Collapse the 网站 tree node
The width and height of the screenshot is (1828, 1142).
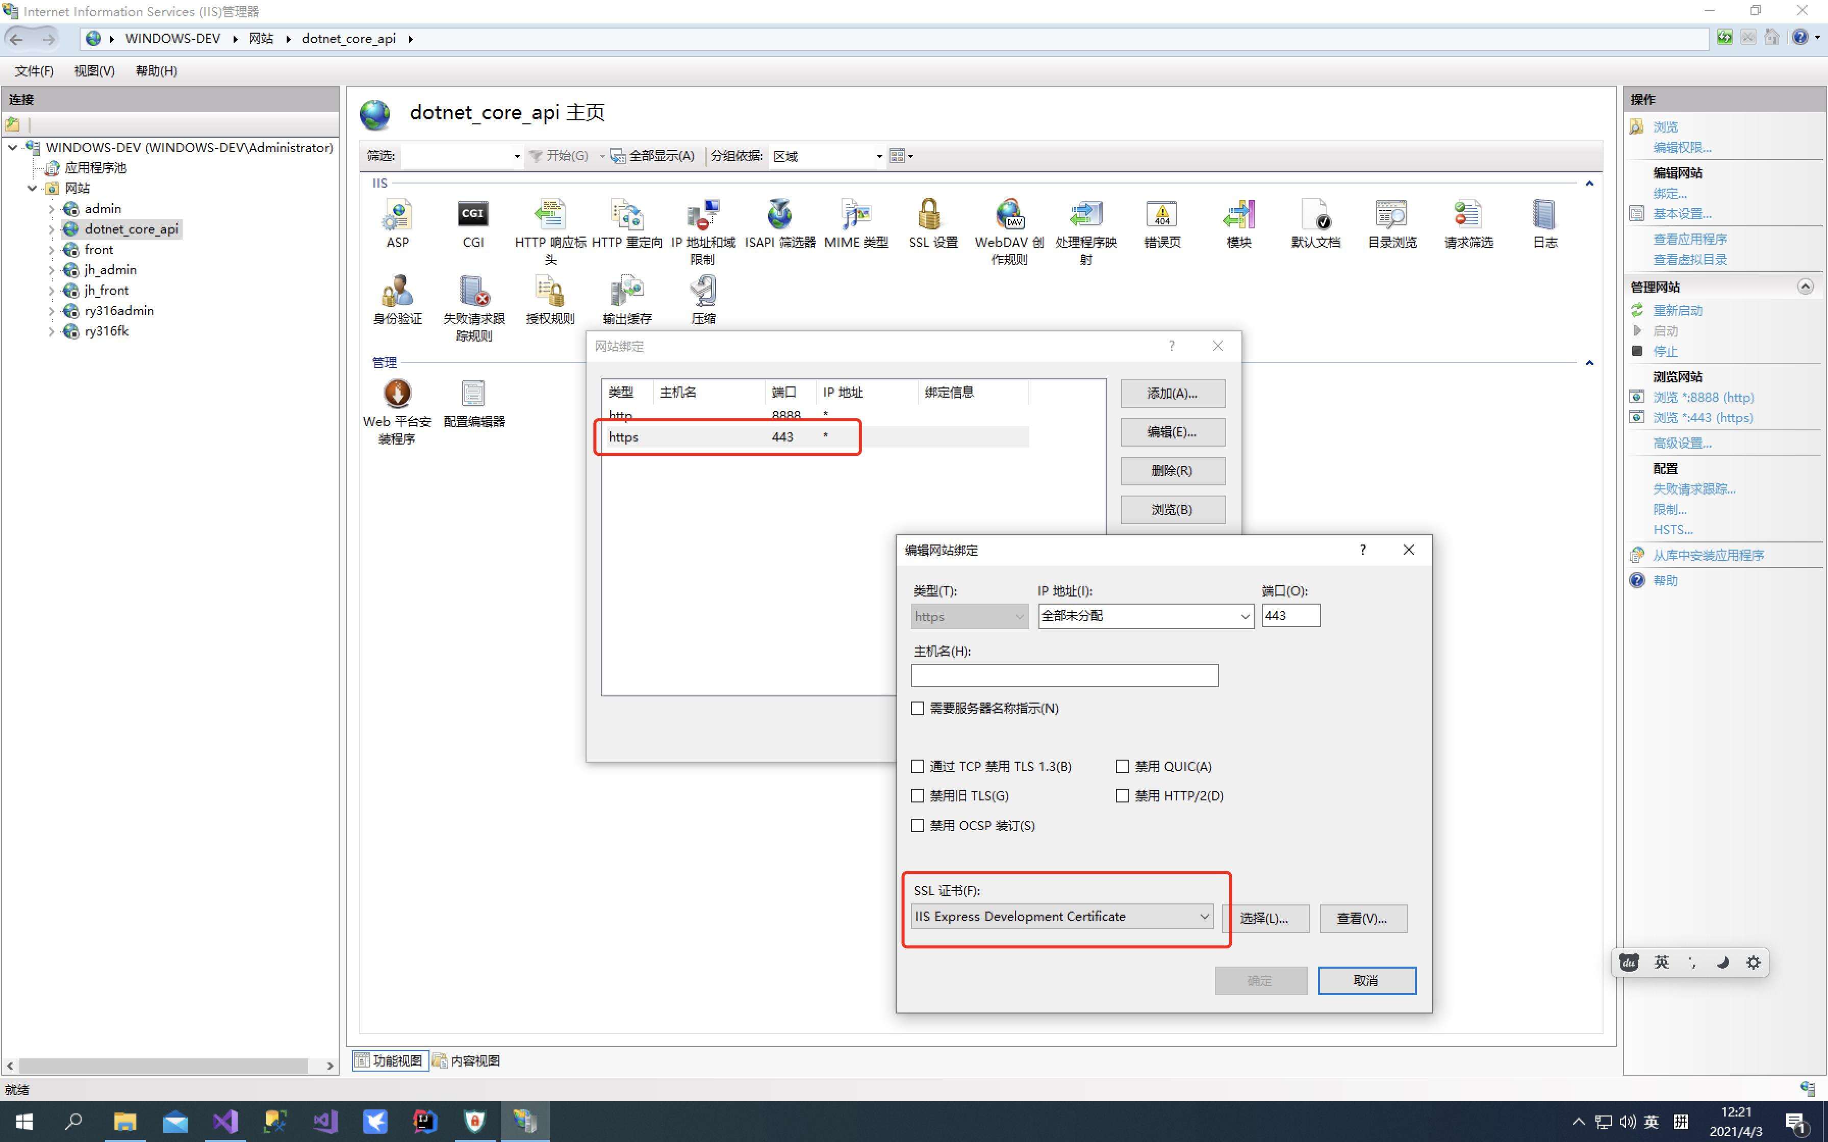(33, 188)
